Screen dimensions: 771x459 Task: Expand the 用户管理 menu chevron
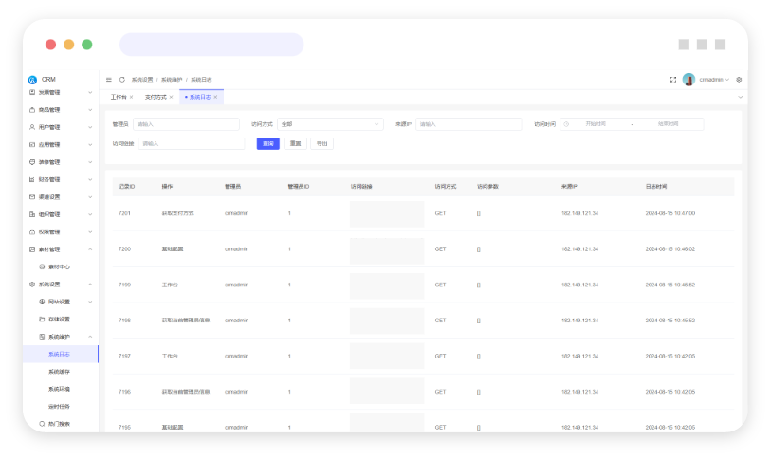click(90, 127)
